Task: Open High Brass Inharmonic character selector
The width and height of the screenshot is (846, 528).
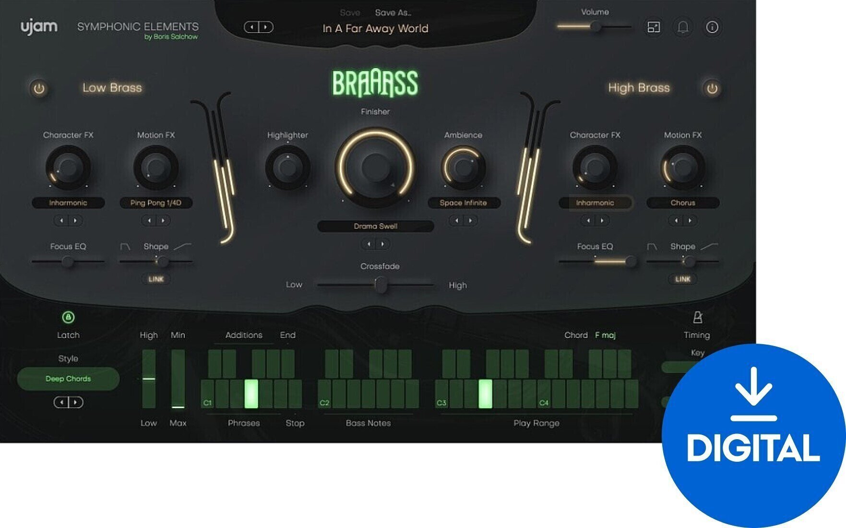Action: click(x=595, y=203)
